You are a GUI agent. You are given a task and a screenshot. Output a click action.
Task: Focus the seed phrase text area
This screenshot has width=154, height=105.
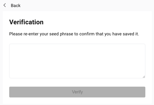[77, 61]
